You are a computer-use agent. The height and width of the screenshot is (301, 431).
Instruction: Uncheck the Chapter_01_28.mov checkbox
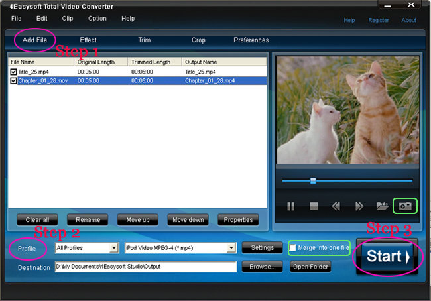(x=13, y=81)
